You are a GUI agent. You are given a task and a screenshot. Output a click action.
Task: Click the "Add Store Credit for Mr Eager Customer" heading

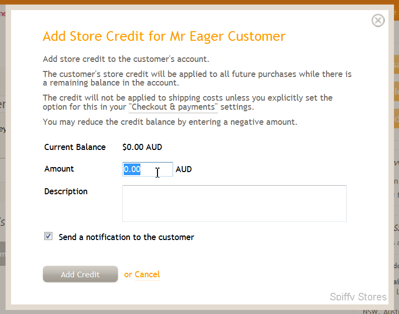164,36
